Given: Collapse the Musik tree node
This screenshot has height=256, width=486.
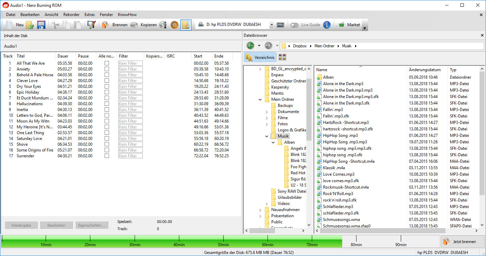Looking at the screenshot, I should 267,136.
